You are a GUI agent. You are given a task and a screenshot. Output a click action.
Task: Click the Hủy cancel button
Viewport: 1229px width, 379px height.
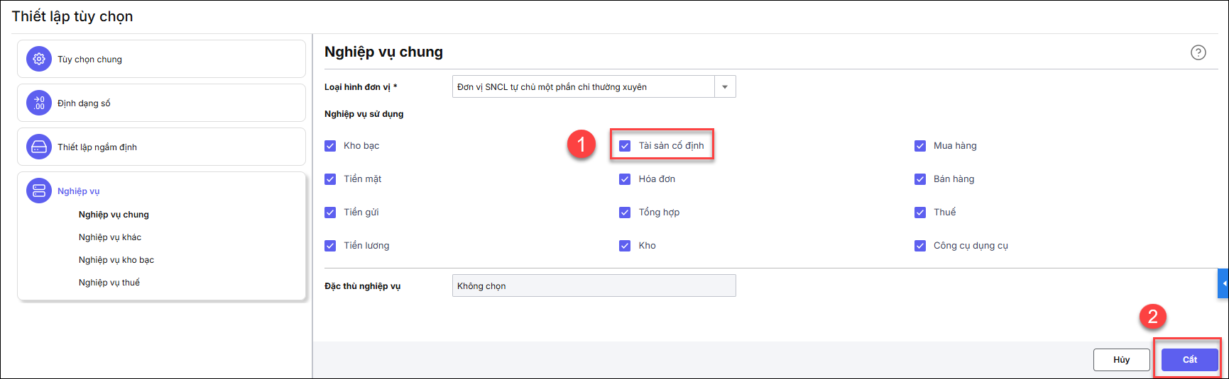(x=1121, y=360)
